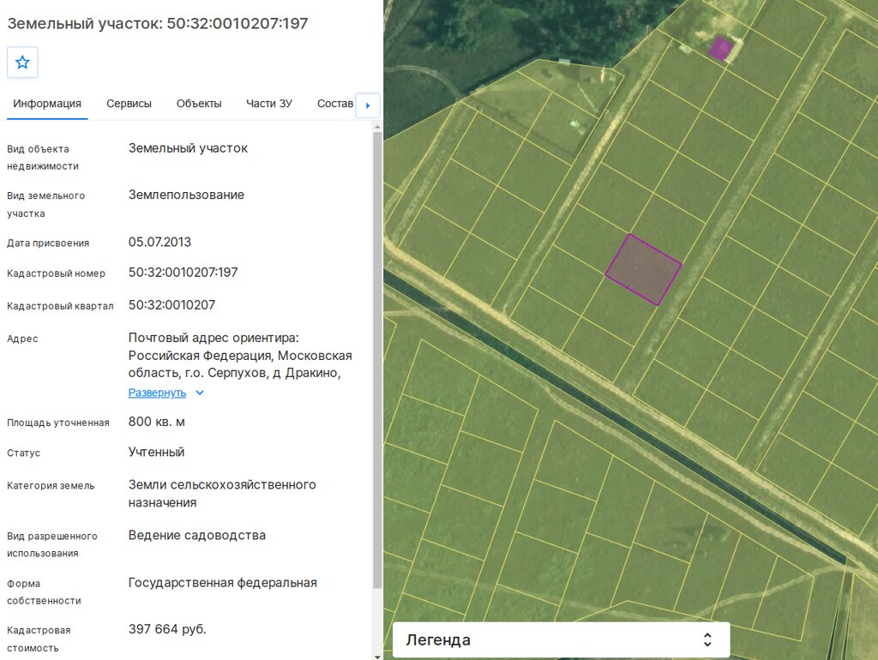Click the Легенда up-down chevron icon
878x660 pixels.
pos(707,639)
